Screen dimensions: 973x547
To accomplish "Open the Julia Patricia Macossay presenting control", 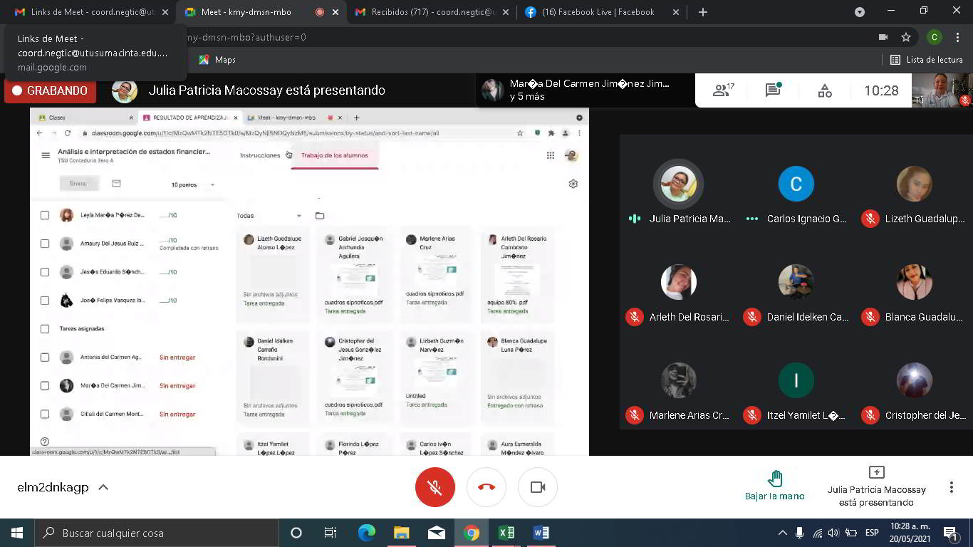I will coord(876,486).
